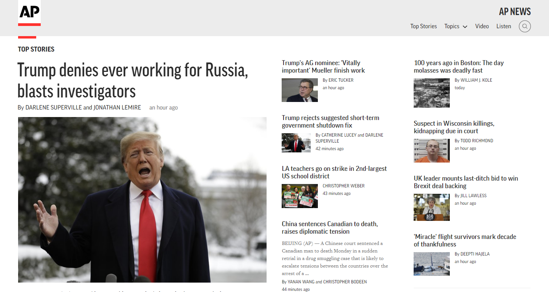Click Miracle flight plane thumbnail

pyautogui.click(x=432, y=264)
